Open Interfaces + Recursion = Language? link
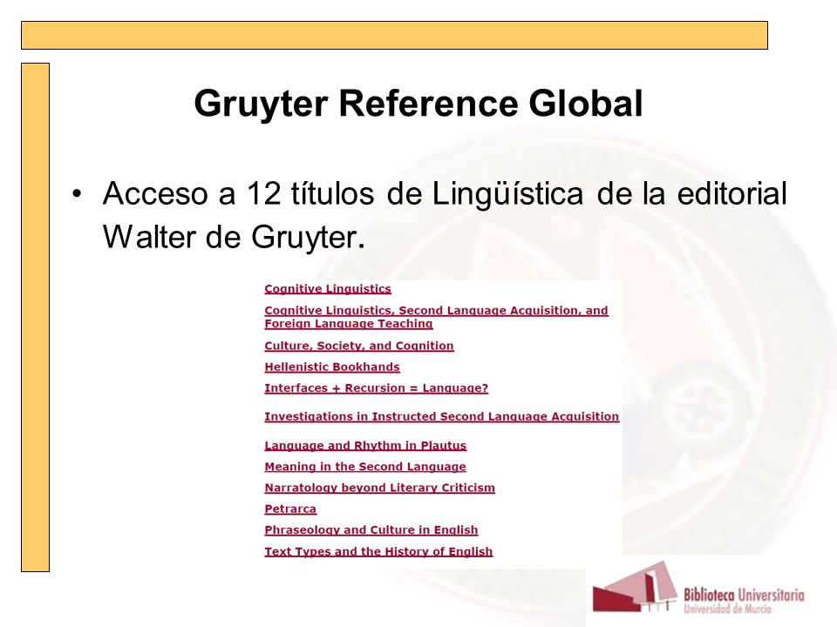Screen dimensions: 837x627 (377, 388)
